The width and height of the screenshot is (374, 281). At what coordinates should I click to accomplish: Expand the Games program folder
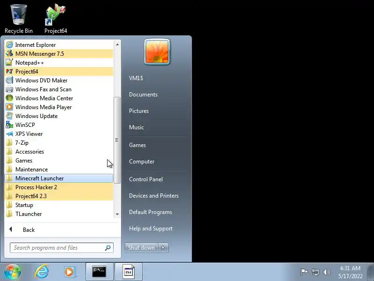tap(59, 160)
